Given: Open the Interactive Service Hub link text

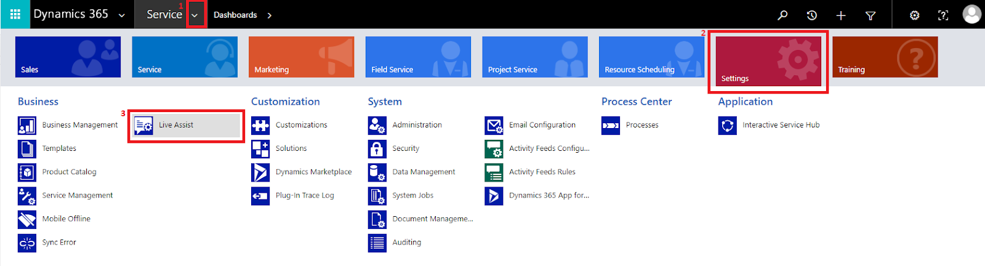Looking at the screenshot, I should coord(781,125).
